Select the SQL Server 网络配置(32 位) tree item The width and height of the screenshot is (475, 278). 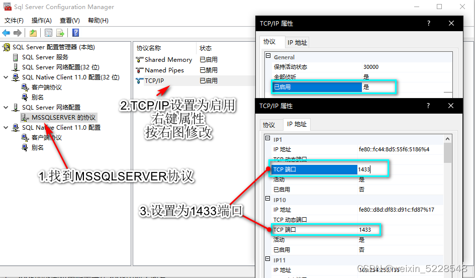pos(61,67)
